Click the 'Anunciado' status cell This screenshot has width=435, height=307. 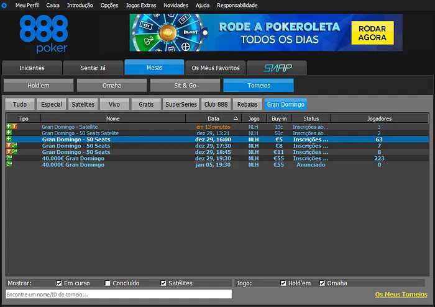coord(311,165)
